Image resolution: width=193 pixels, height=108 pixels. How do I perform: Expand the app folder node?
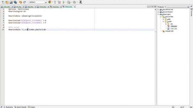coord(163,19)
